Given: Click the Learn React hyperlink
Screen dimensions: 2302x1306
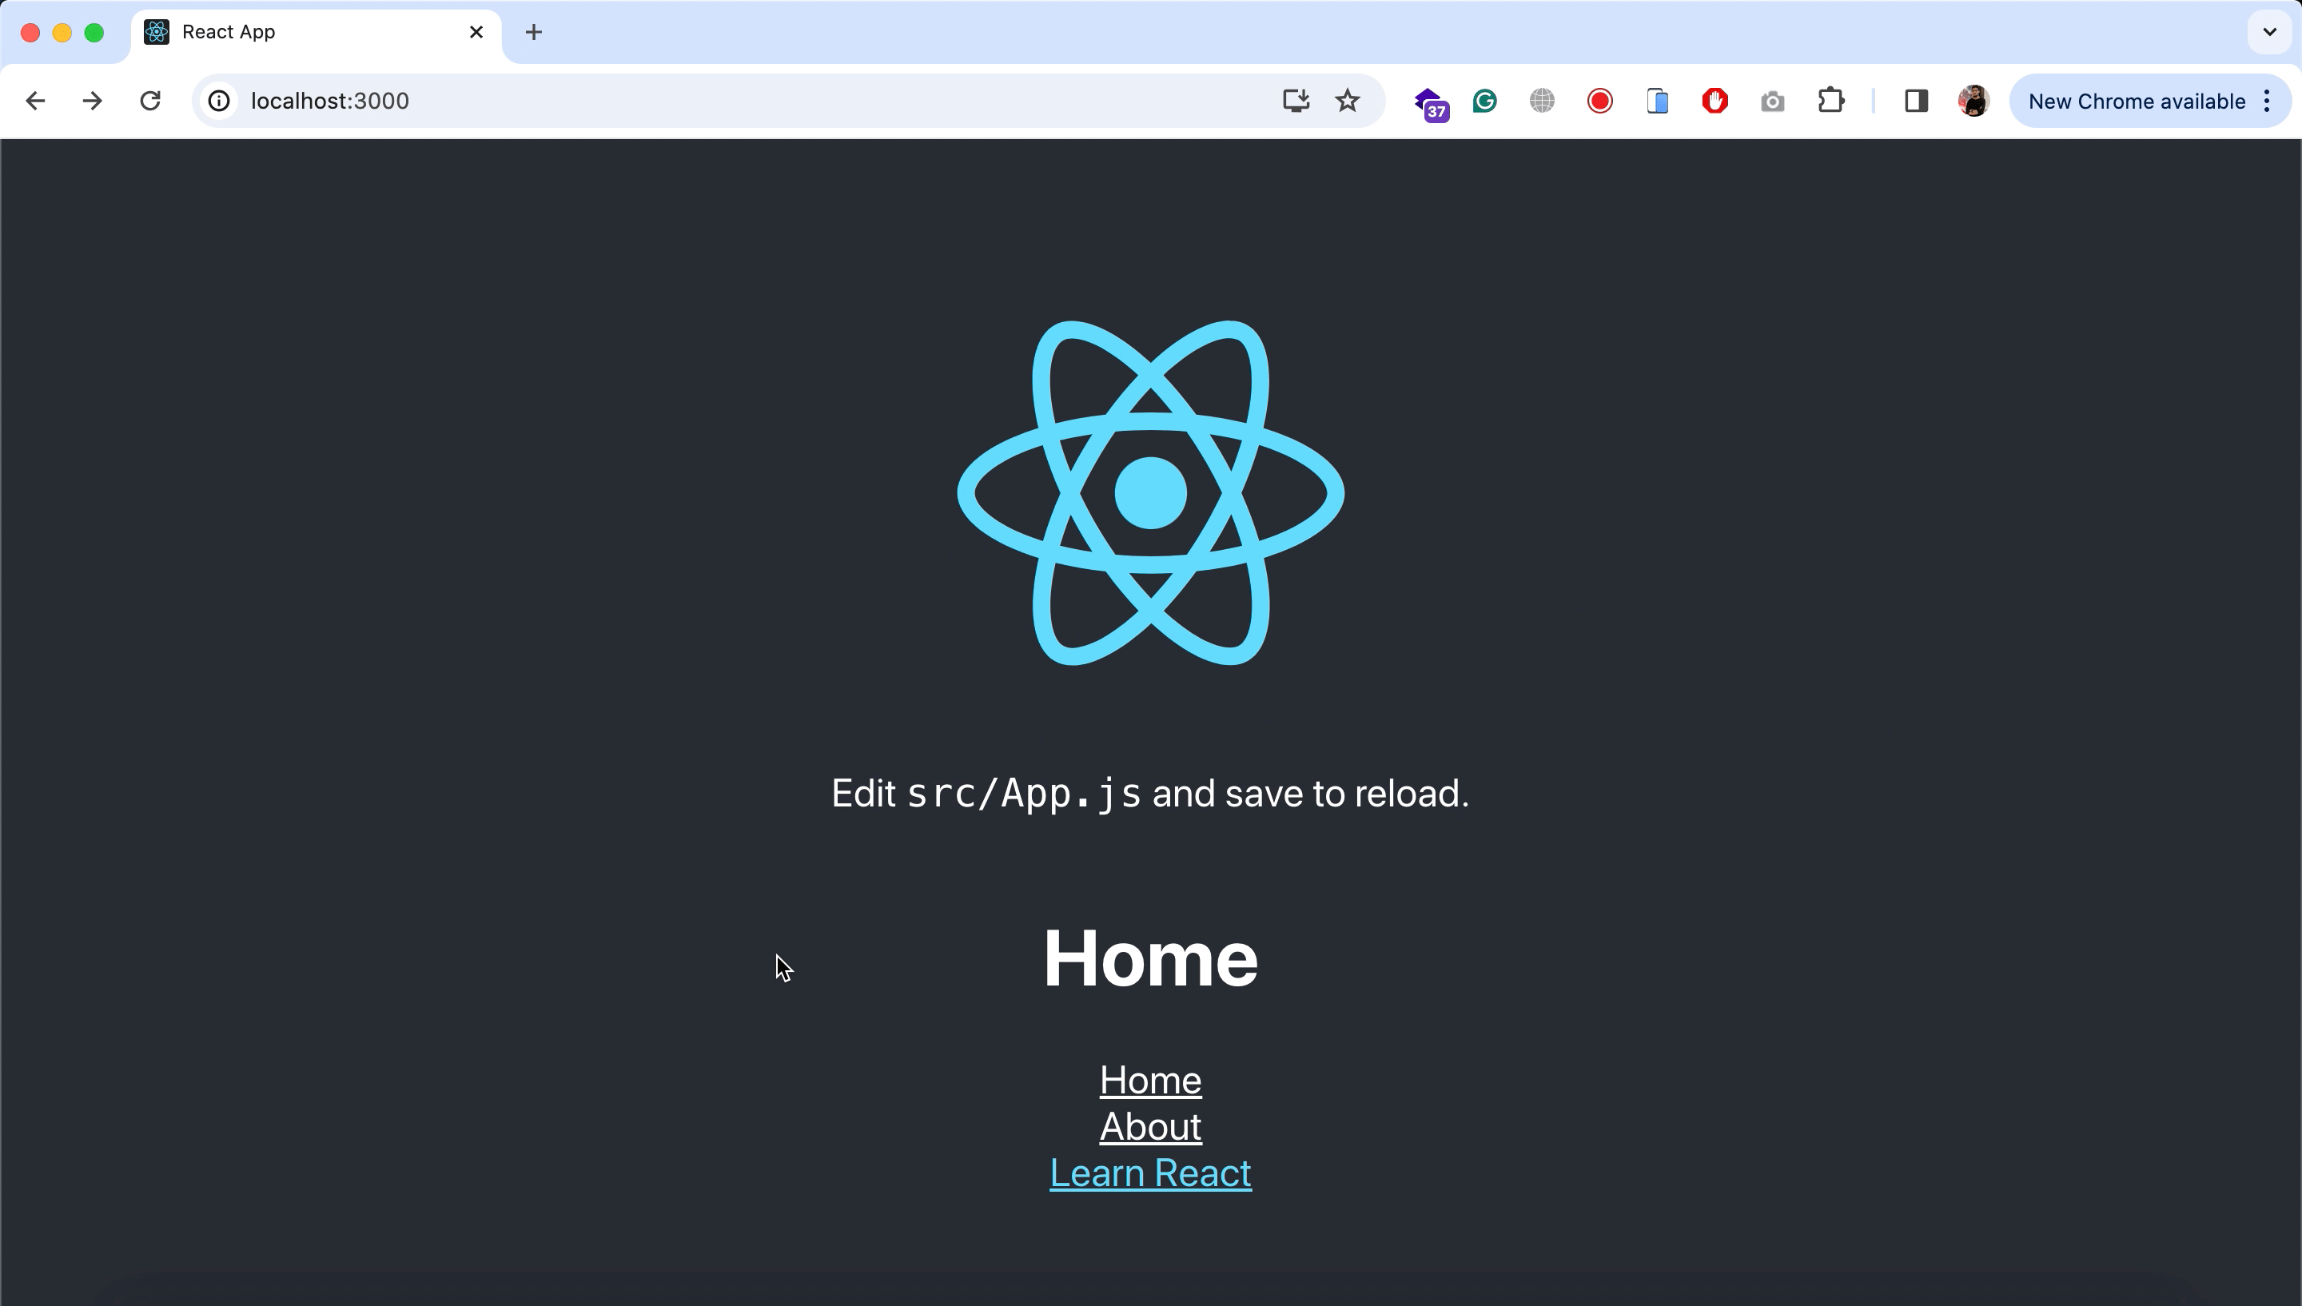Looking at the screenshot, I should 1149,1172.
